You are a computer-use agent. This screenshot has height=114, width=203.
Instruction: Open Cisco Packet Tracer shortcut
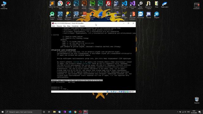coord(108,16)
